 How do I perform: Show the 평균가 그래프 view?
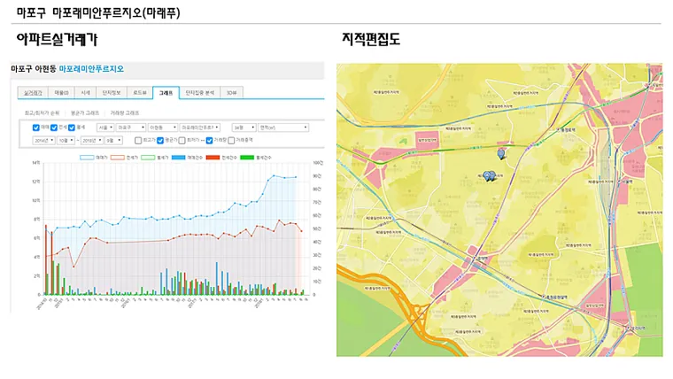[84, 112]
